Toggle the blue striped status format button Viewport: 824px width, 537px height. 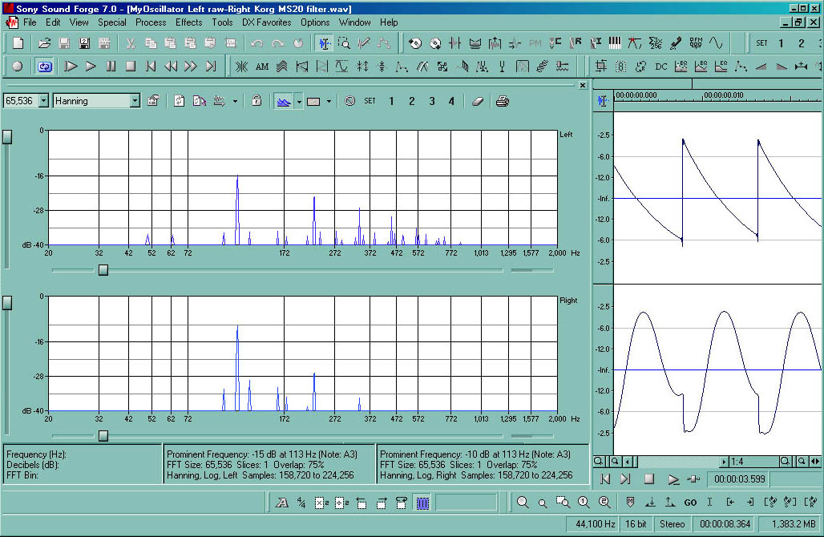(x=422, y=503)
